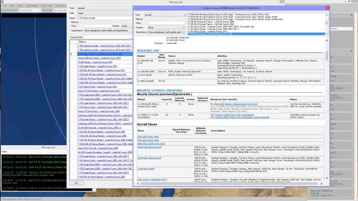358x201 pixels.
Task: Click Name field in Add new unit
Action: (105, 18)
